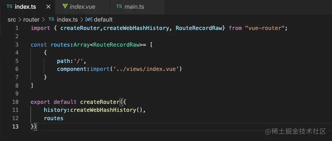Click the '../views/index.vue' string
332x141 pixels.
coord(146,69)
